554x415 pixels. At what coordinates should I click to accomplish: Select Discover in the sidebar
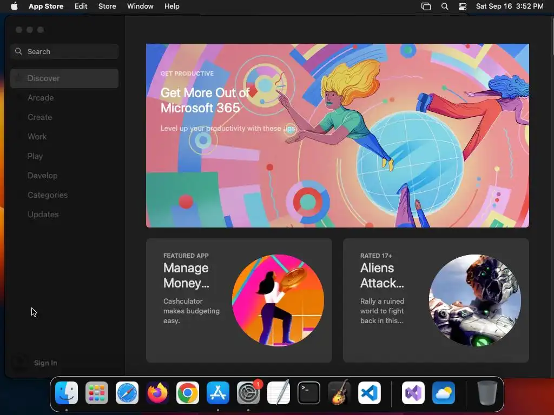click(x=64, y=78)
